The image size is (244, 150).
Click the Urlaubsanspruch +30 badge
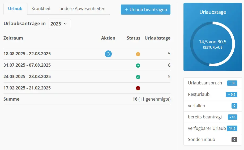[x=232, y=83]
